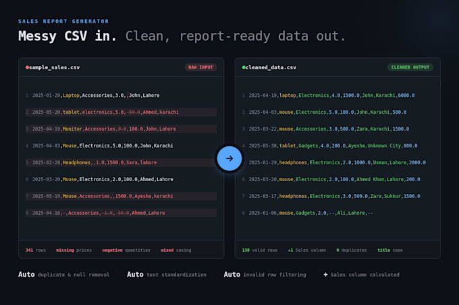Select cleaned row 4 with Unknown City

[337, 145]
